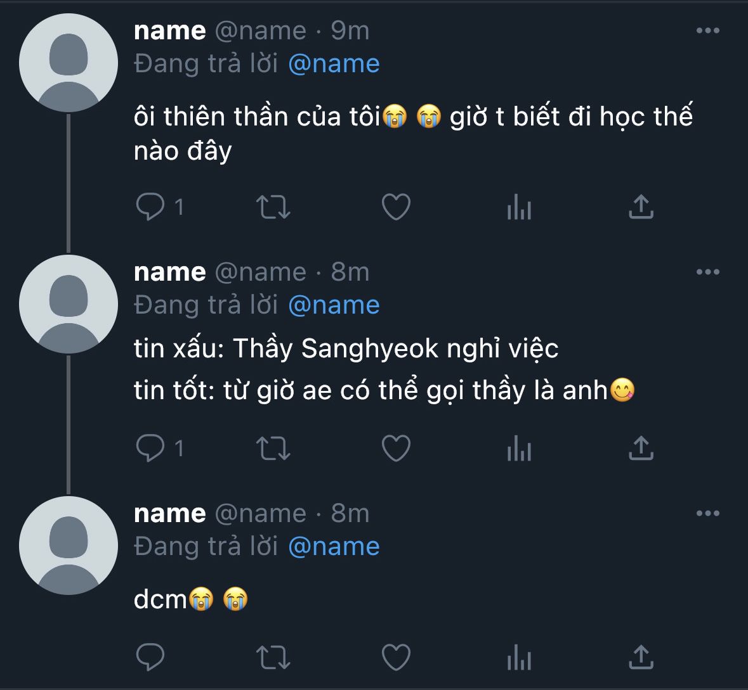Viewport: 748px width, 690px height.
Task: View analytics of the 'Thầy Sanghyeok' tweet
Action: [518, 448]
